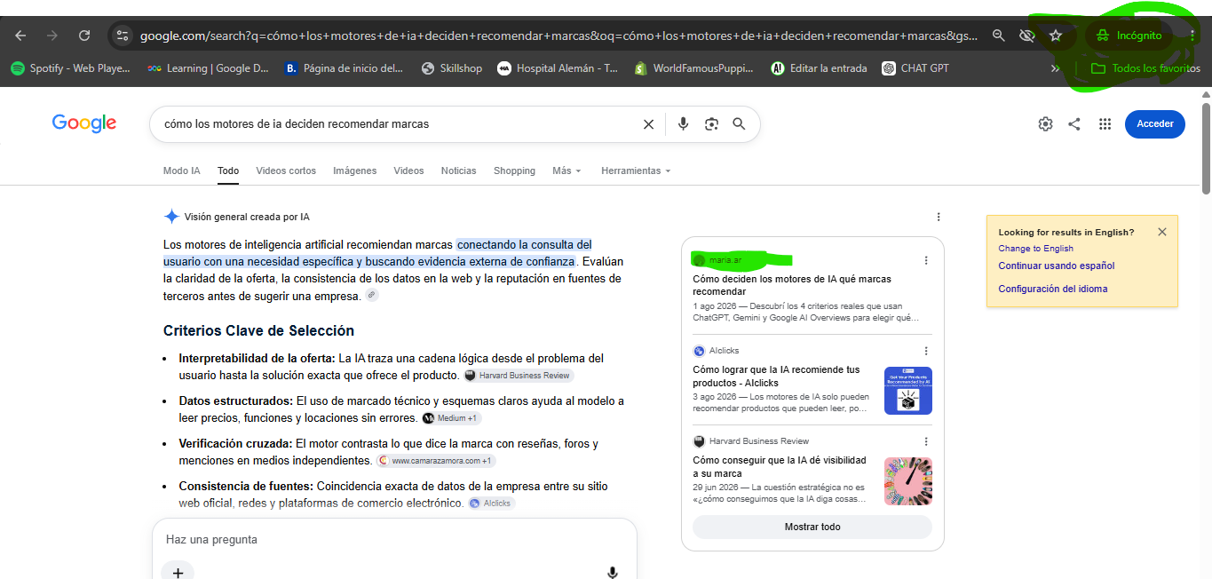1212x579 pixels.
Task: Go back with the browser back arrow
Action: click(x=20, y=36)
